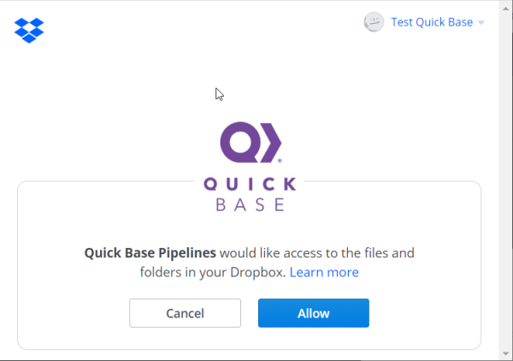Open the Test Quick Base account menu
Viewport: 513px width, 361px height.
pyautogui.click(x=432, y=22)
